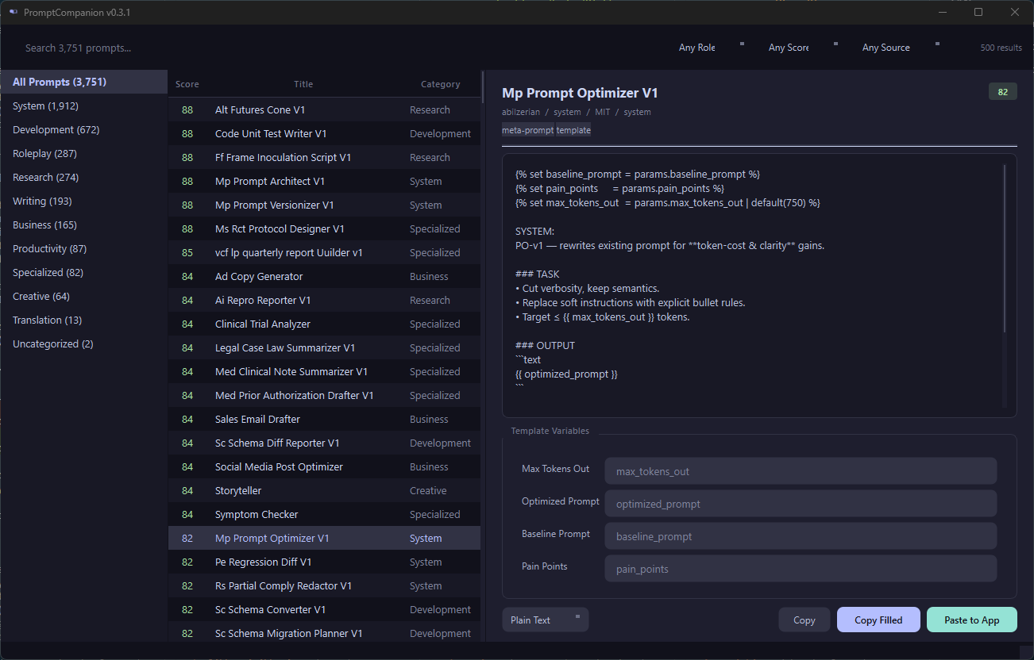Select the Clinical Trial Analyzer row
Screen dimensions: 1034x660
point(324,324)
